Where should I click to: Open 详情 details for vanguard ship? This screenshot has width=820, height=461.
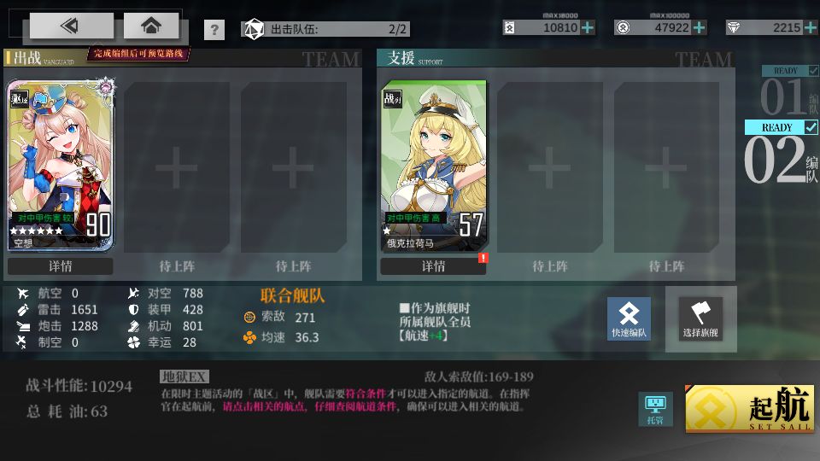(60, 266)
